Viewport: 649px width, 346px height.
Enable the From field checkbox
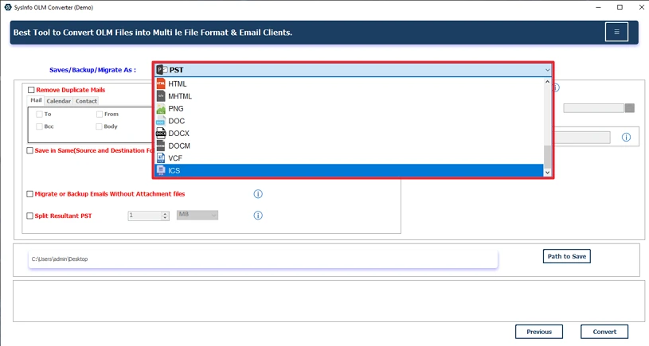tap(100, 114)
